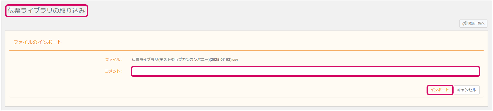
Task: Click the word 伝票 in the page title
Action: pos(14,11)
